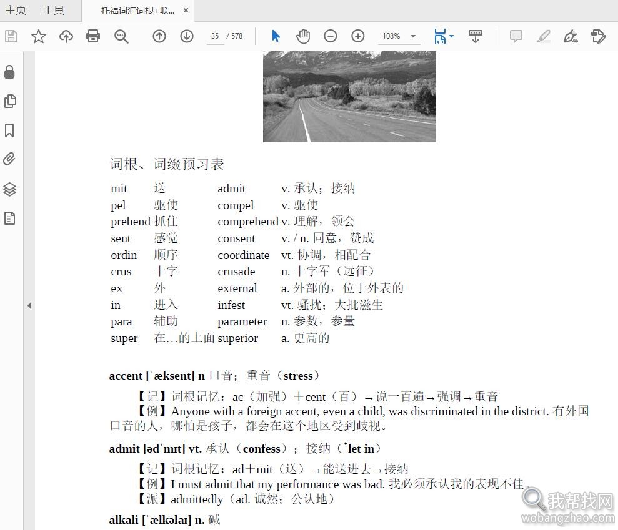Viewport: 618px width, 530px height.
Task: Expand the collapsed left navigation pane
Action: (x=29, y=305)
